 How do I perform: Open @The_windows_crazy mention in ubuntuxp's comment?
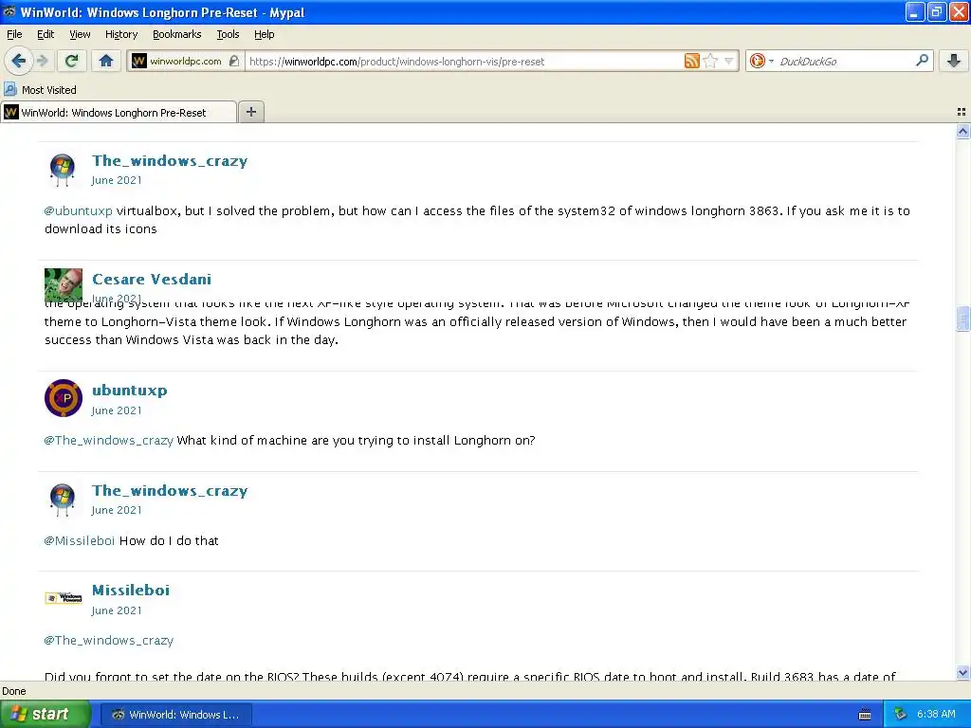coord(108,440)
